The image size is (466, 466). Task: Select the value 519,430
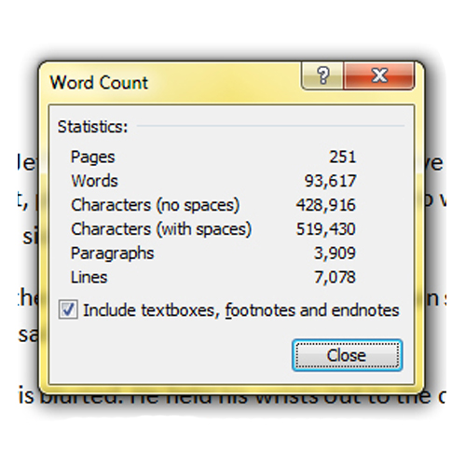point(325,229)
